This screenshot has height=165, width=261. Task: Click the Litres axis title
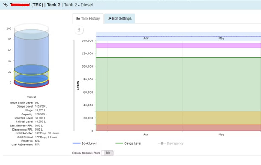(x=78, y=85)
